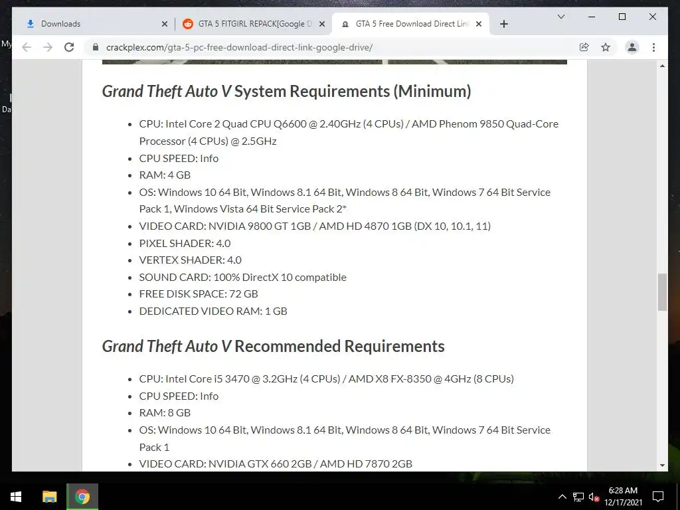680x510 pixels.
Task: Show hidden system tray icons
Action: coord(562,497)
